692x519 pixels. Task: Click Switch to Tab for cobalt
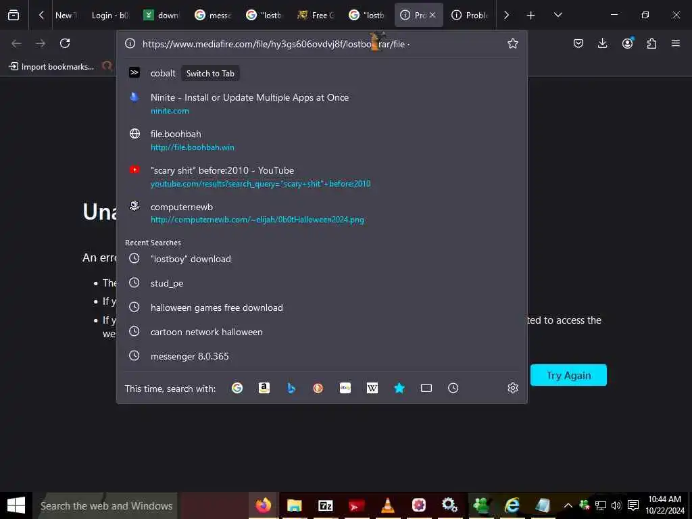coord(210,74)
